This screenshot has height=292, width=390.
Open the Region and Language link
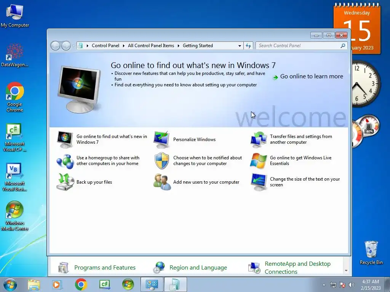point(198,268)
